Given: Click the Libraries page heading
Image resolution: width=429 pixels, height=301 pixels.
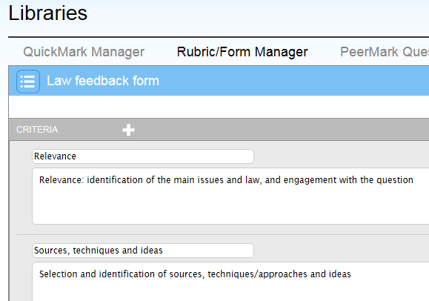Looking at the screenshot, I should click(x=48, y=13).
